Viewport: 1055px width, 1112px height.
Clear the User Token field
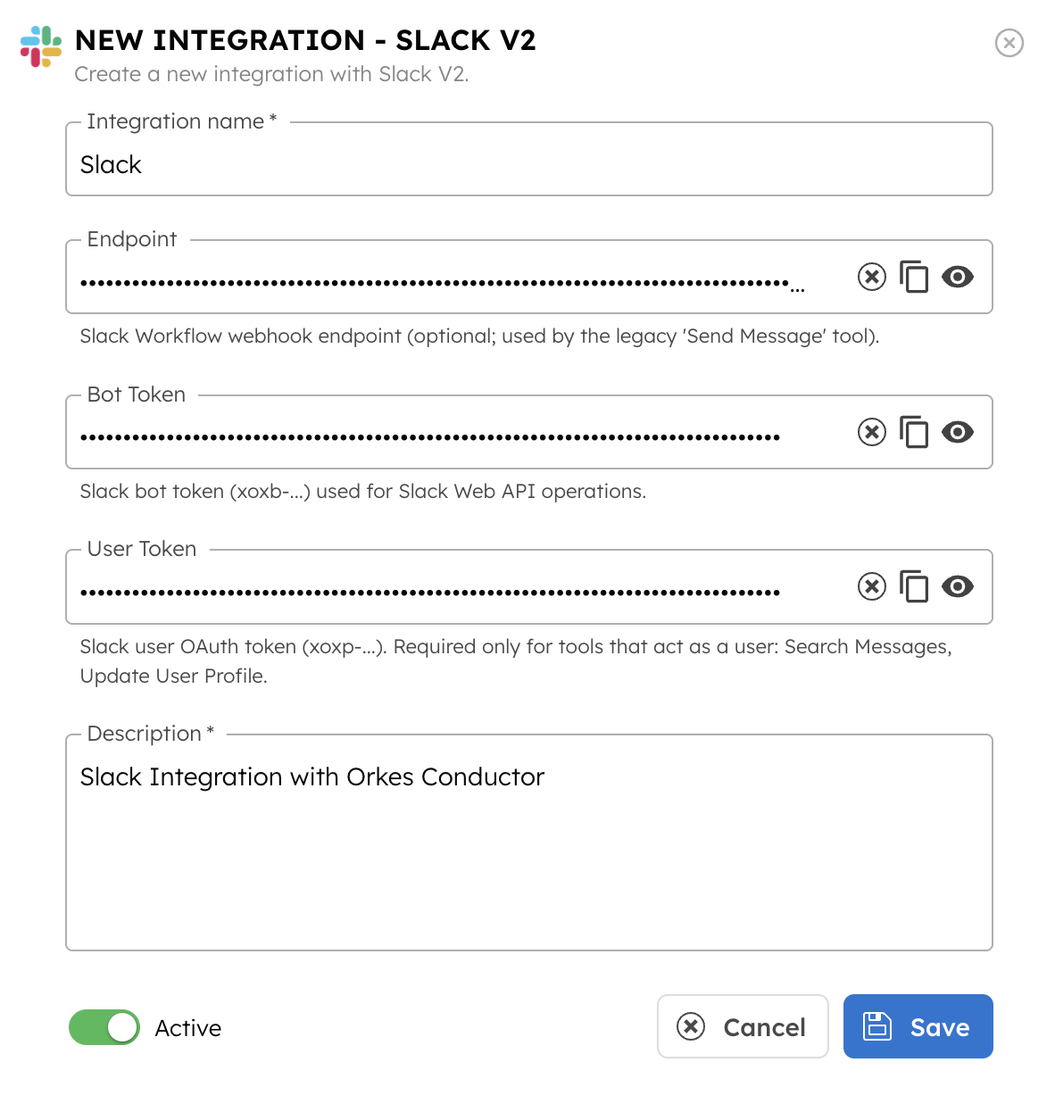click(x=872, y=586)
